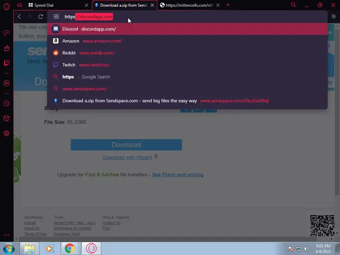Click the Speed Dial grid icon in address bar
Screen dimensions: 340x255
coord(56,17)
